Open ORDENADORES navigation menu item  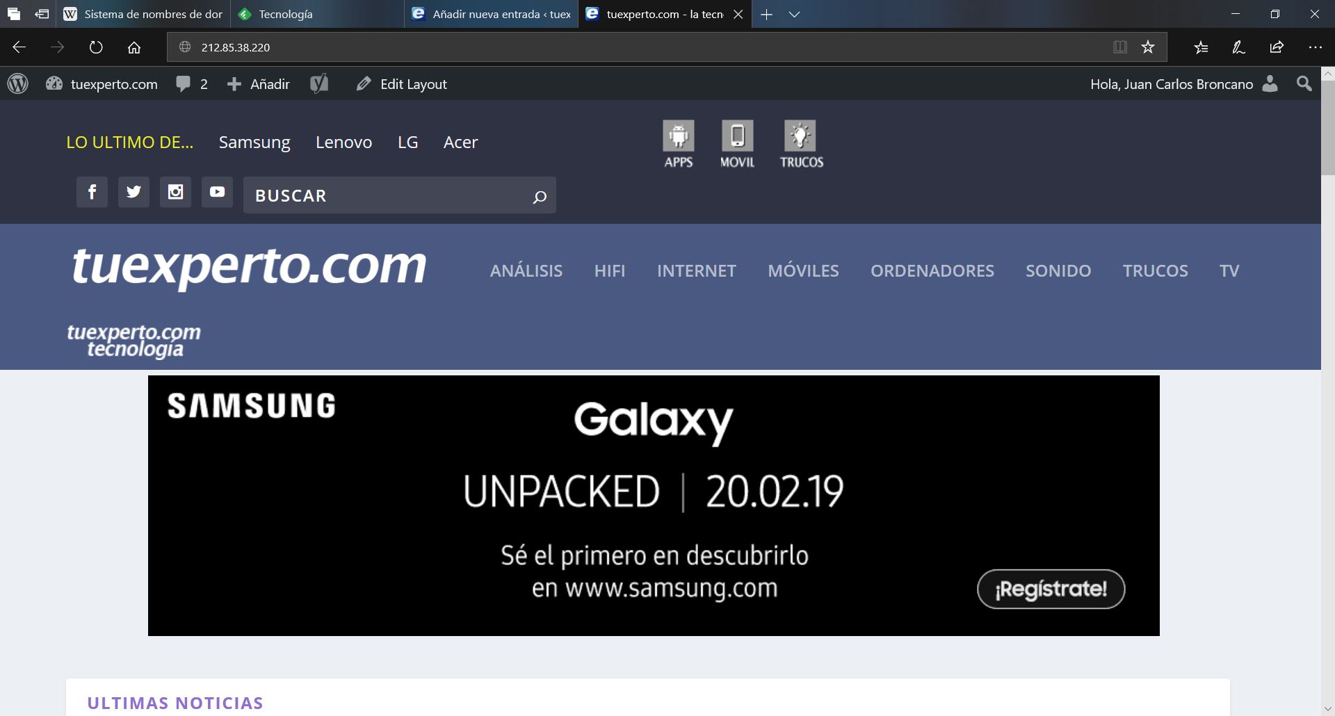tap(932, 270)
